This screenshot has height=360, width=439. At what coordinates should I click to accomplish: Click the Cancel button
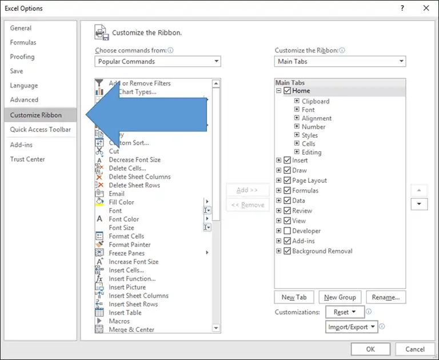415,349
